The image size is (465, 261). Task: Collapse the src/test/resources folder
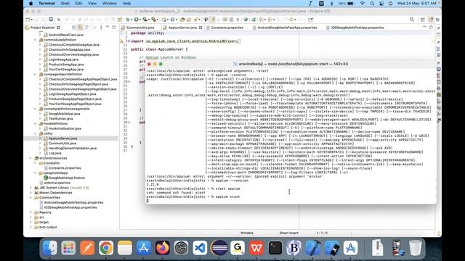point(31,158)
